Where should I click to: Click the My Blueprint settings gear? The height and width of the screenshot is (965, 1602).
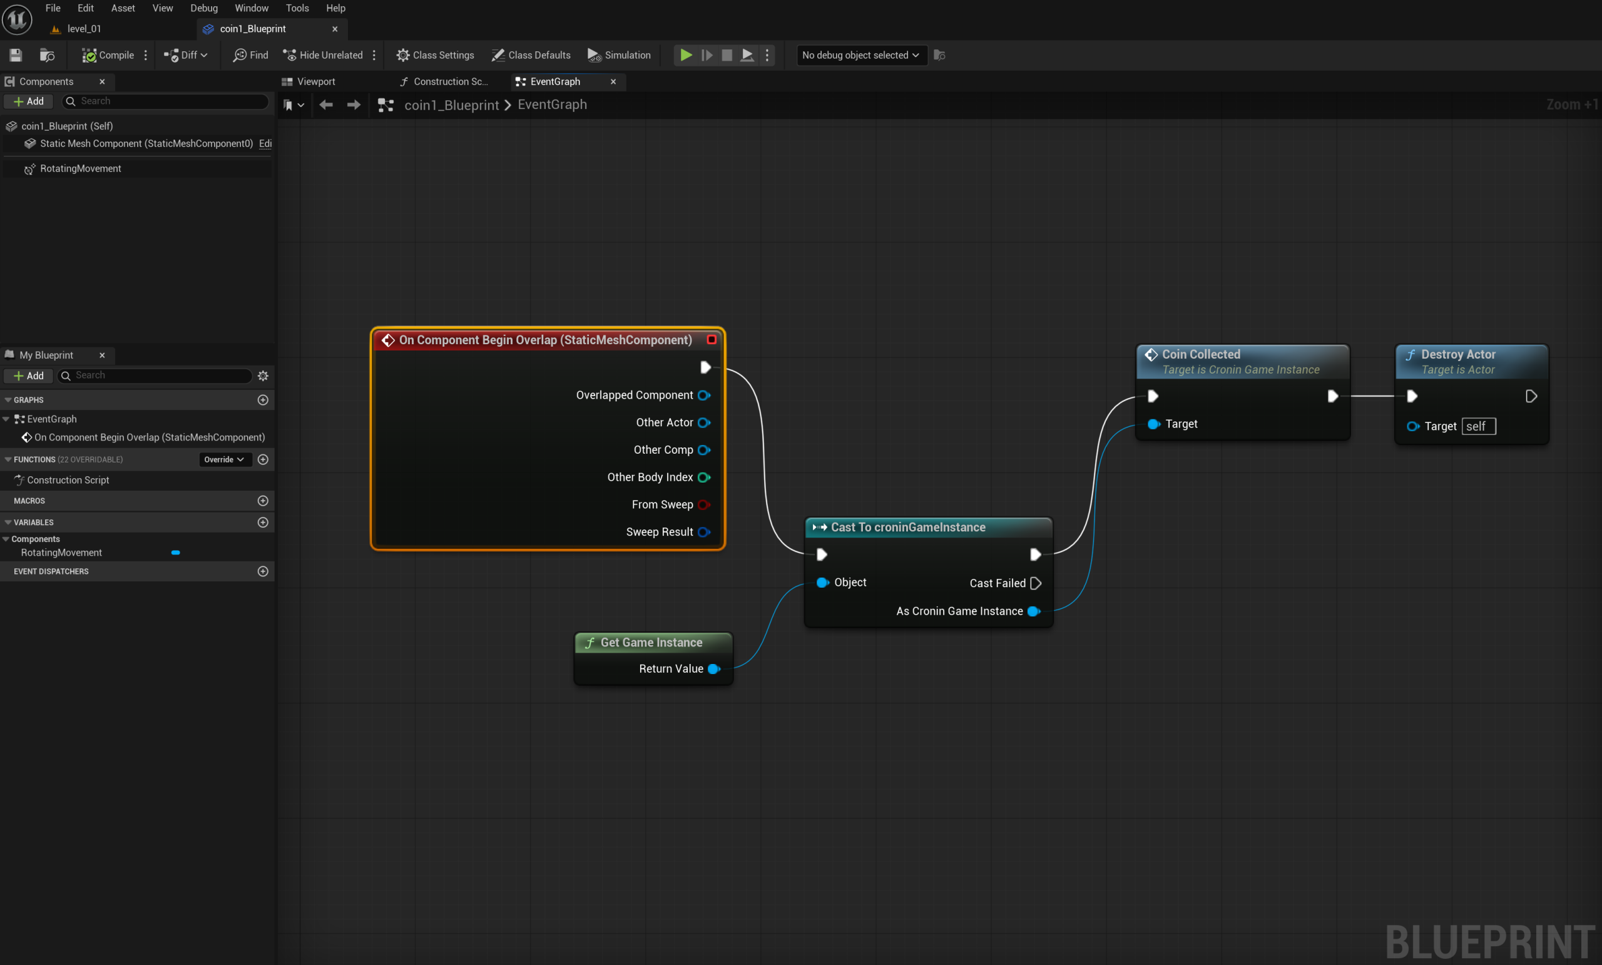[x=263, y=376]
